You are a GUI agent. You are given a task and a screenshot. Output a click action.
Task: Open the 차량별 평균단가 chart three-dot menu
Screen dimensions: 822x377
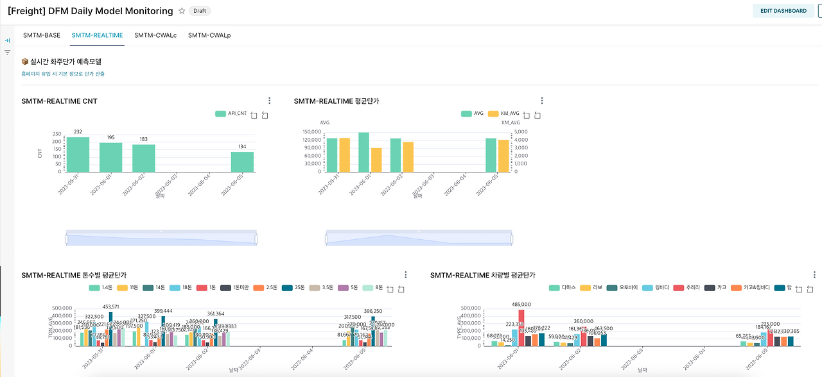tap(815, 275)
